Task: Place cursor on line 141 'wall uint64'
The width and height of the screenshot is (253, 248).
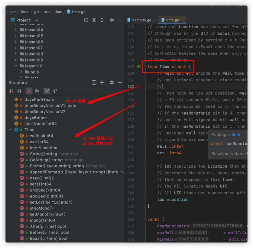Action: click(x=170, y=147)
